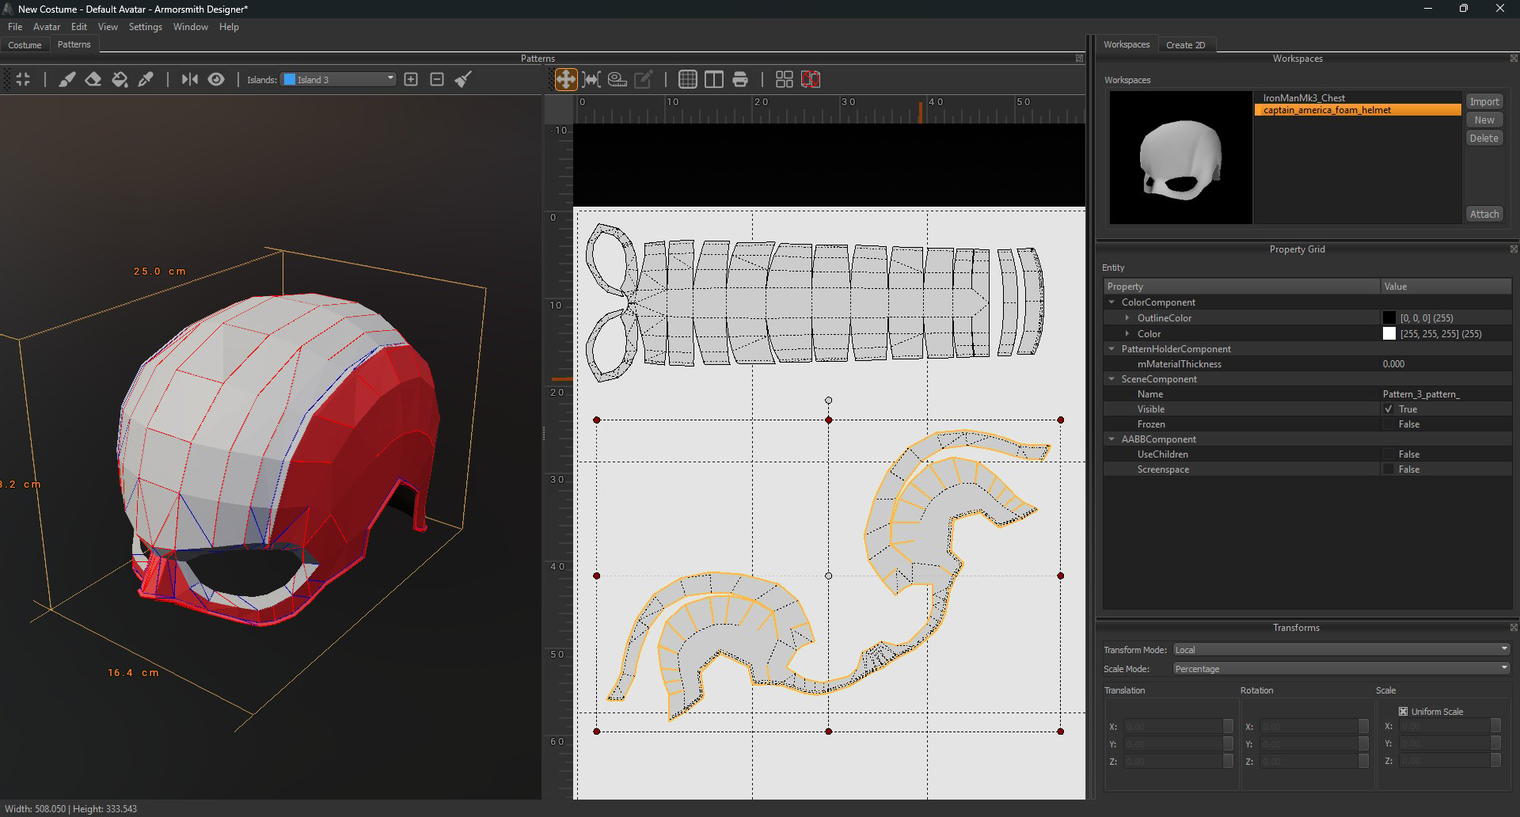Click the mirror symmetry icon
Screen dimensions: 1520x817
[x=190, y=79]
